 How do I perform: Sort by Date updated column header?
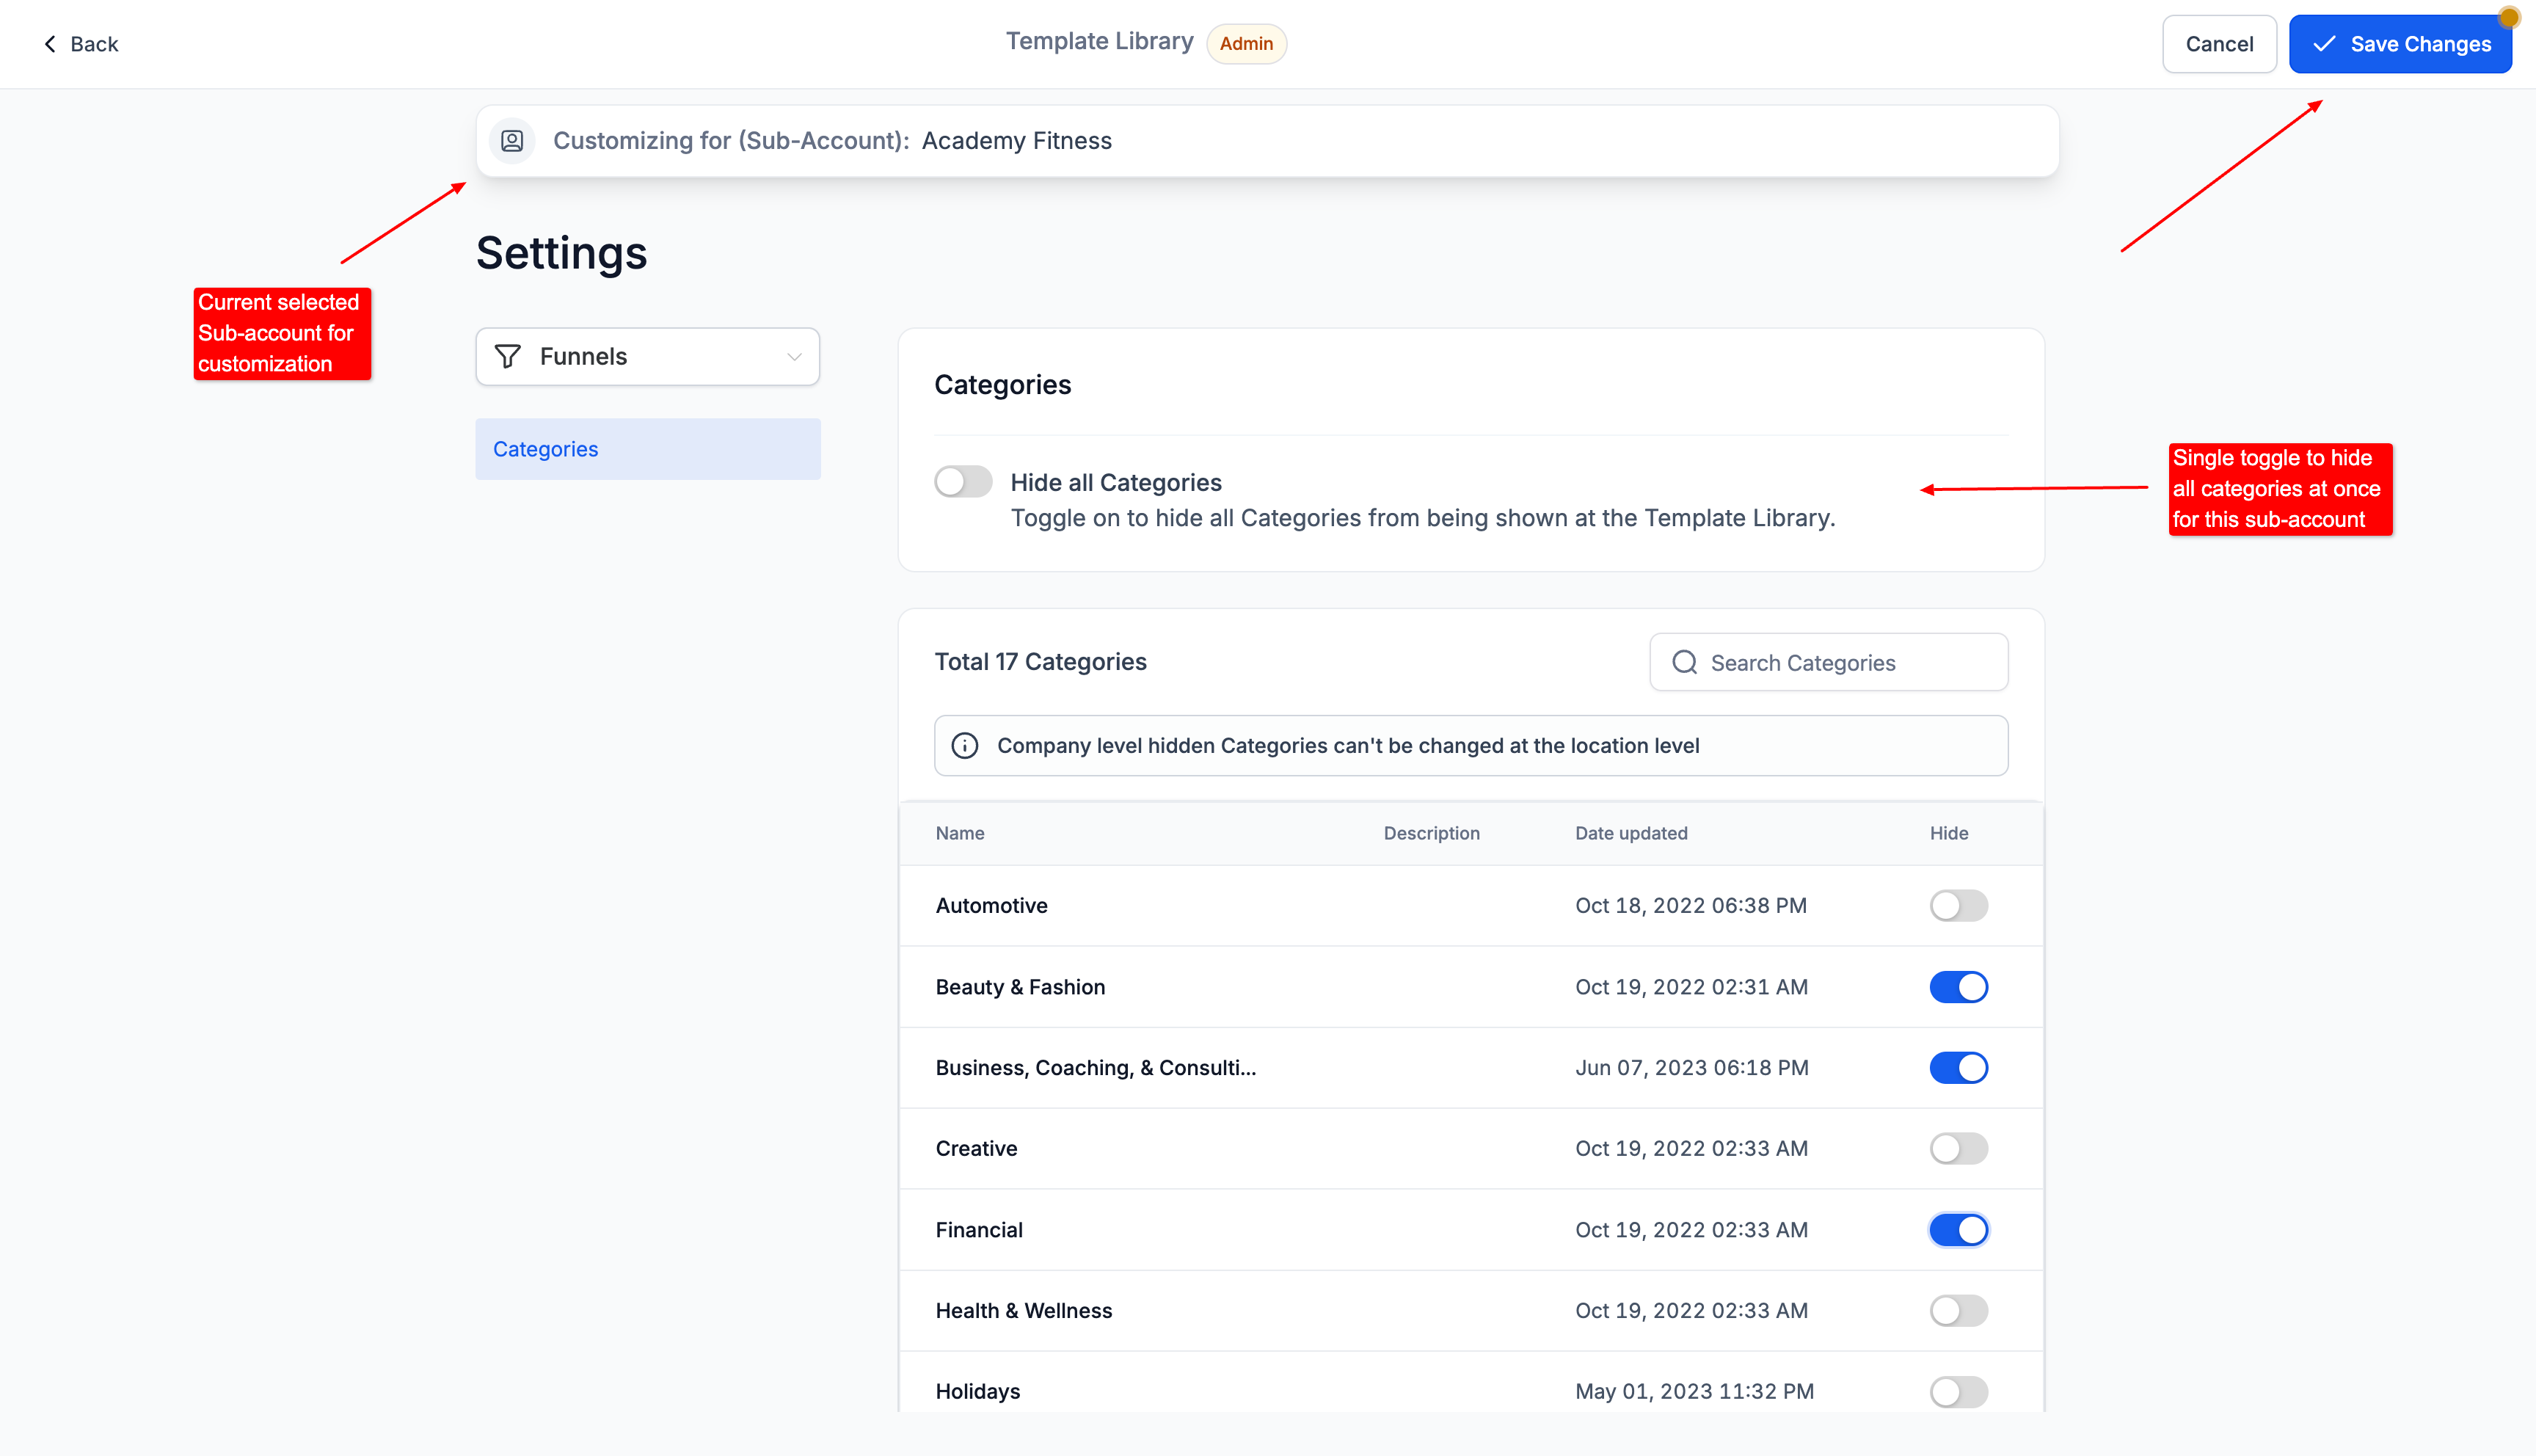pyautogui.click(x=1630, y=833)
